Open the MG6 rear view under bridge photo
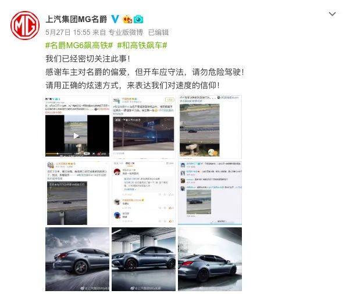346x294 pixels. click(210, 259)
